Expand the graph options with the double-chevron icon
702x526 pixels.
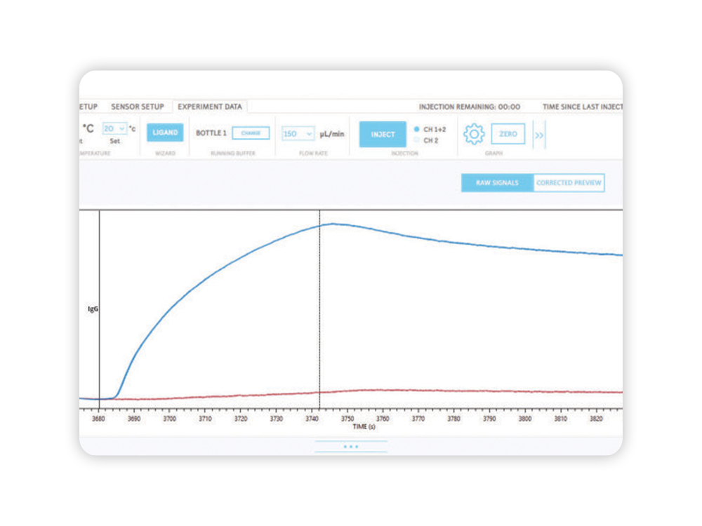click(x=540, y=133)
